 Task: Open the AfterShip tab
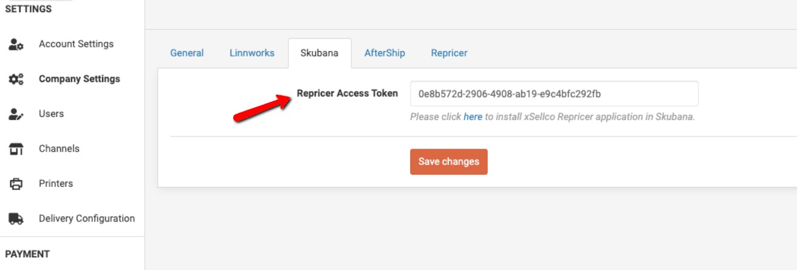pyautogui.click(x=385, y=53)
